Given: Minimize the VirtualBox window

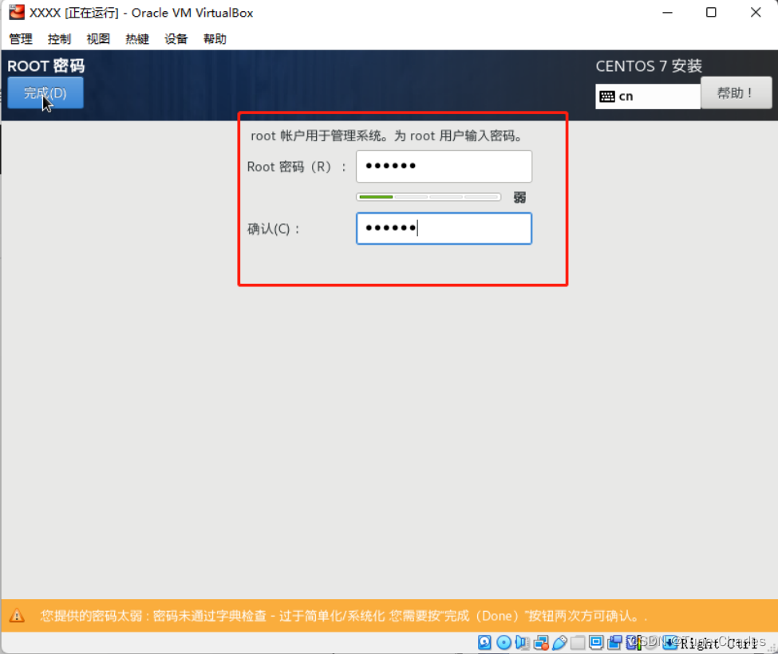Looking at the screenshot, I should click(x=667, y=13).
